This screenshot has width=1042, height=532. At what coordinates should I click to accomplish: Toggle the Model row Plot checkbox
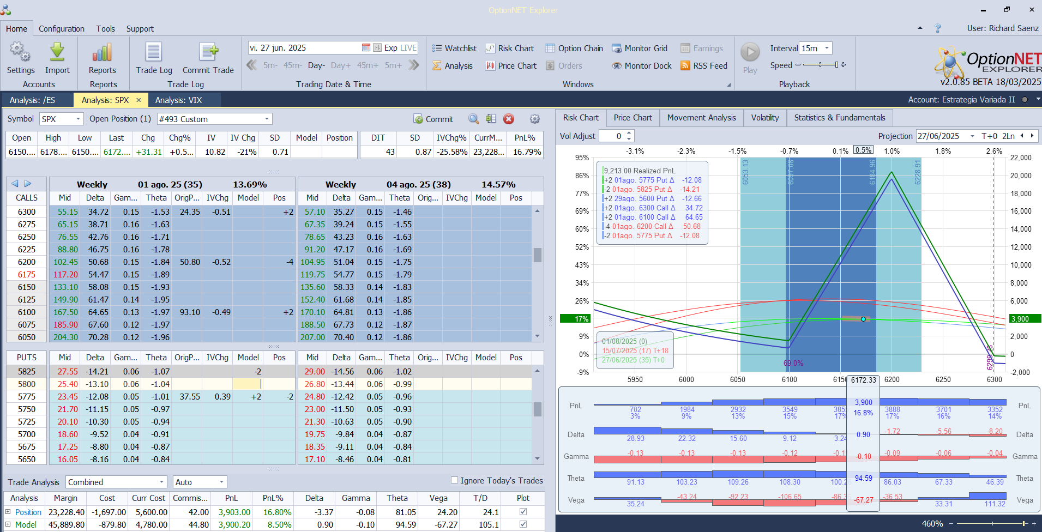click(x=523, y=524)
